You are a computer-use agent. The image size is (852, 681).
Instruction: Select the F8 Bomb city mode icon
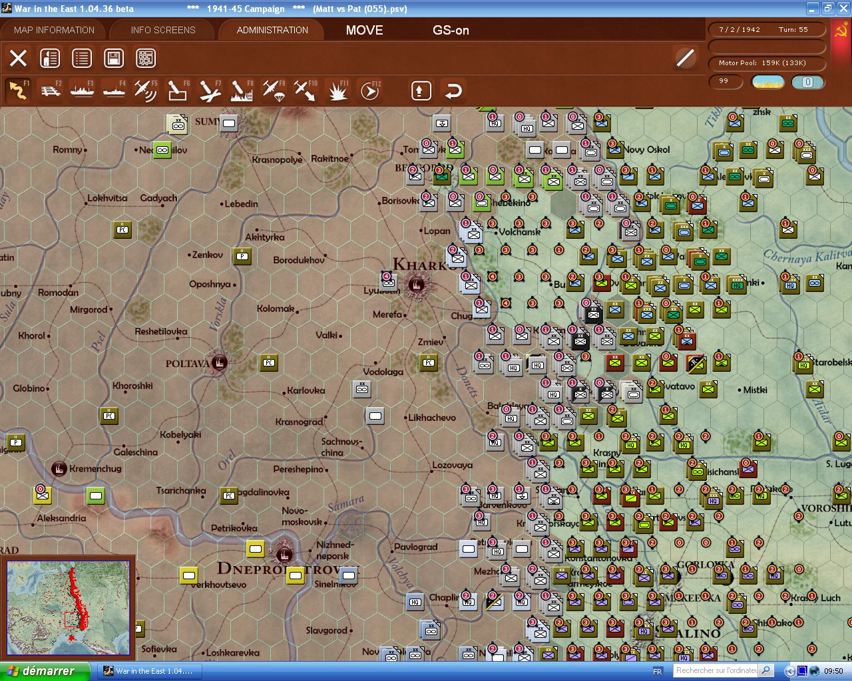coord(242,90)
